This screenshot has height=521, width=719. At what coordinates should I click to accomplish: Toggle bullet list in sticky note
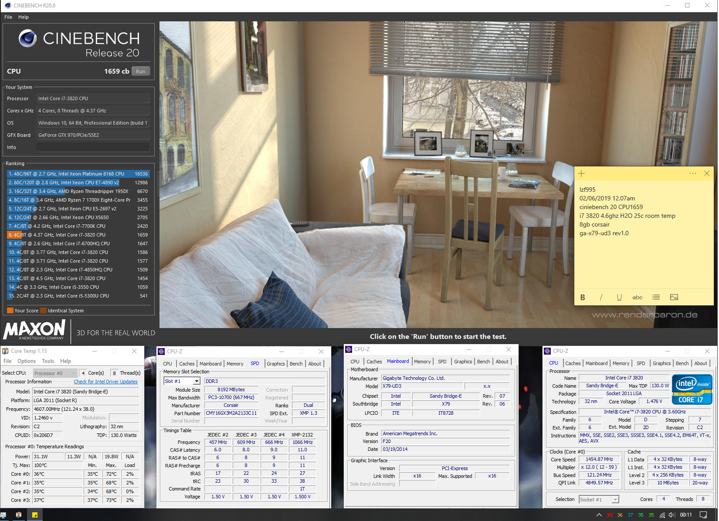656,297
